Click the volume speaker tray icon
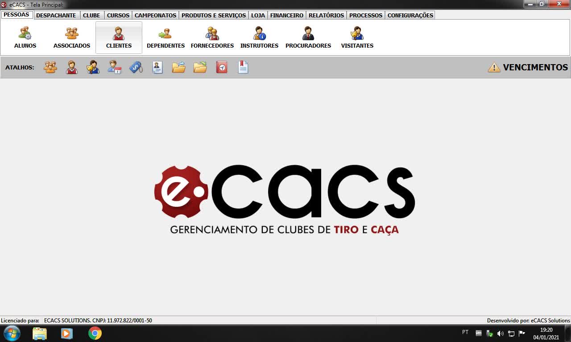The height and width of the screenshot is (342, 571). 500,334
